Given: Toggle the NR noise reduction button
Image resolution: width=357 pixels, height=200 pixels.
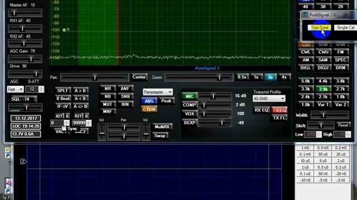Looking at the screenshot, I should [x=108, y=89].
